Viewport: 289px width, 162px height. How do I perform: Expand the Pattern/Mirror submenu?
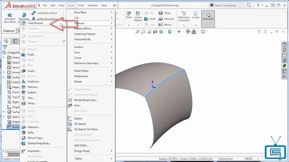(91, 28)
